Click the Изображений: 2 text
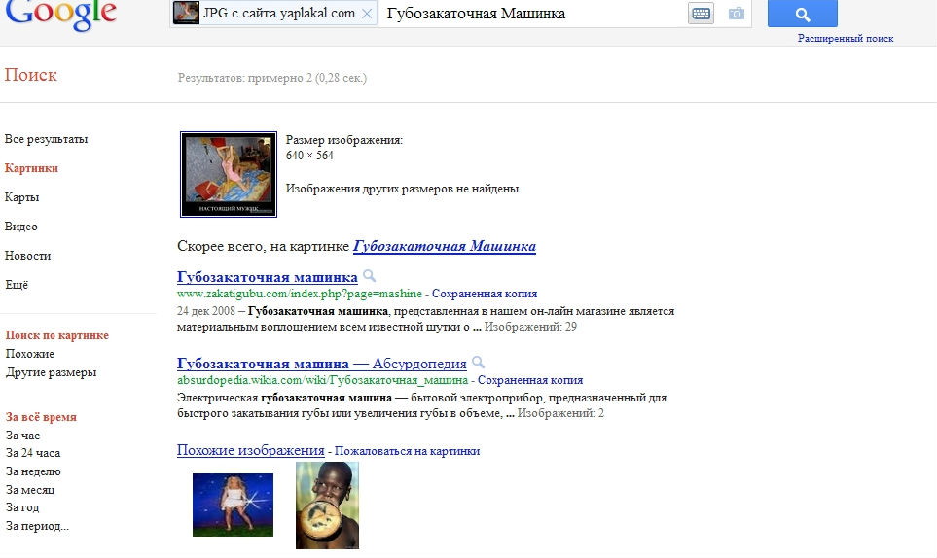Screen dimensions: 937x558 click(560, 413)
